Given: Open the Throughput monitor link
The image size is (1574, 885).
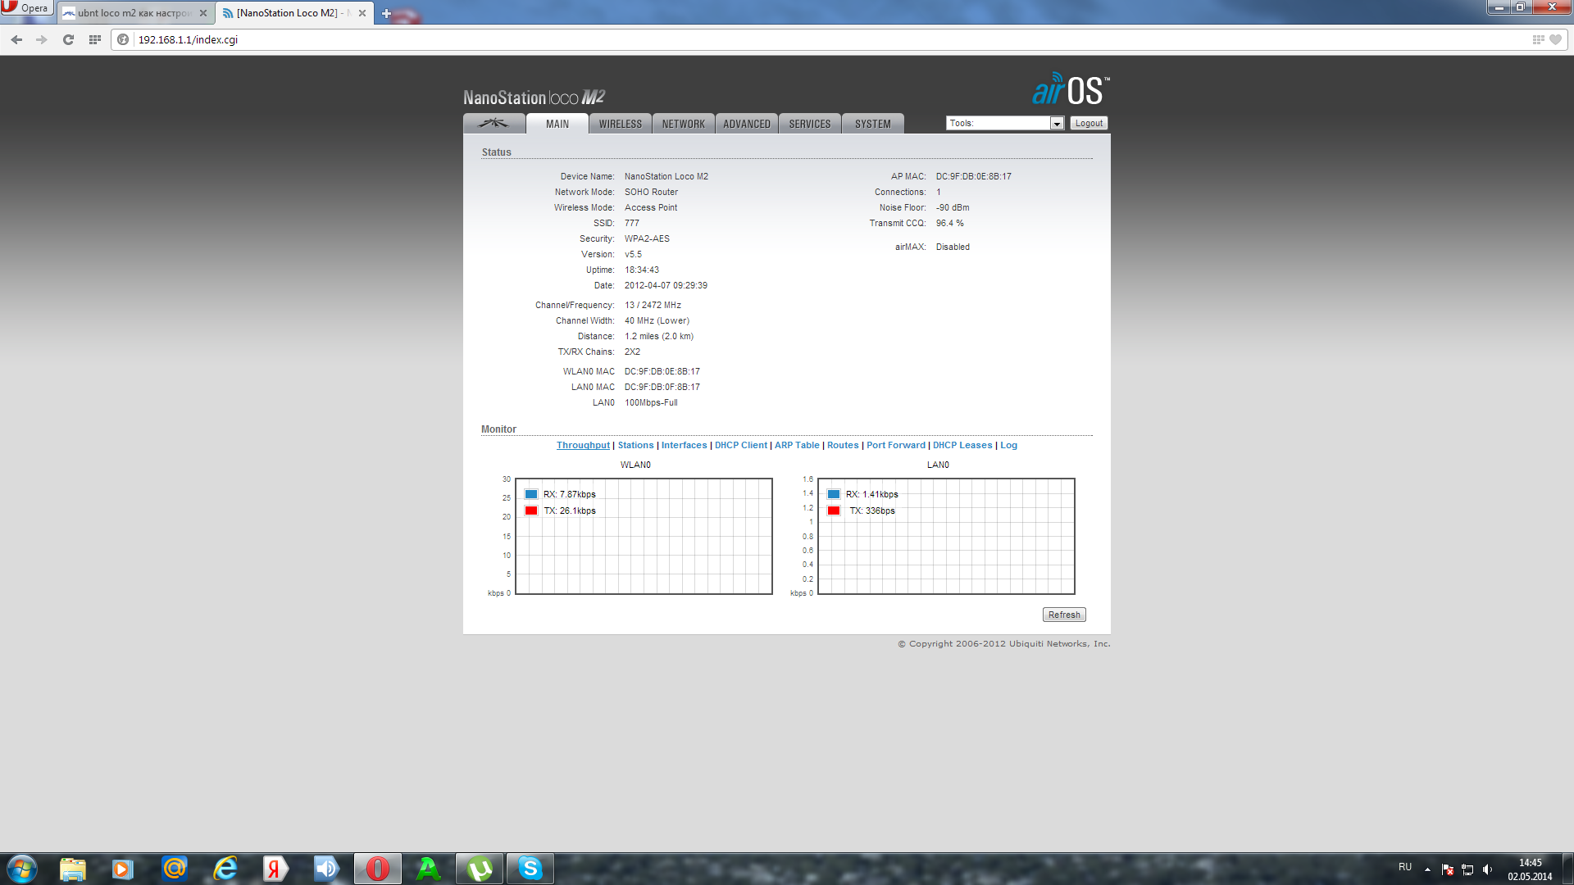Looking at the screenshot, I should (583, 445).
